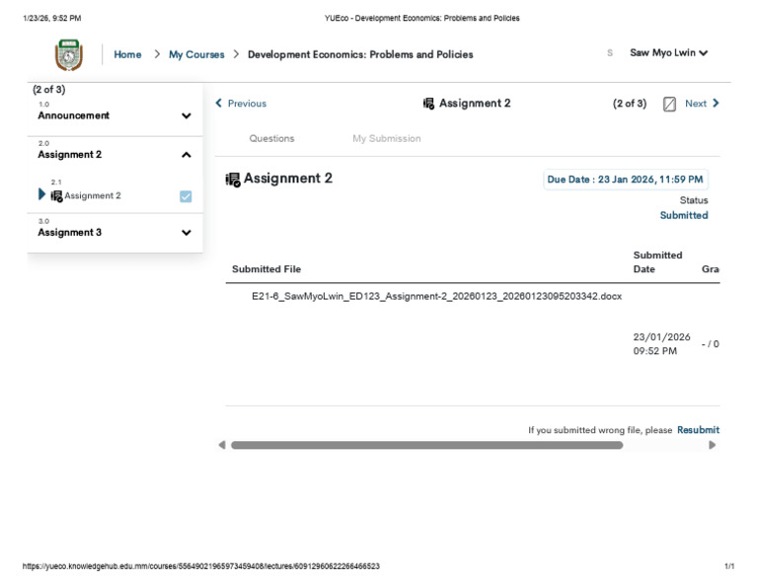758x586 pixels.
Task: Click the assignment icon in sidebar item 2.1
Action: click(56, 196)
